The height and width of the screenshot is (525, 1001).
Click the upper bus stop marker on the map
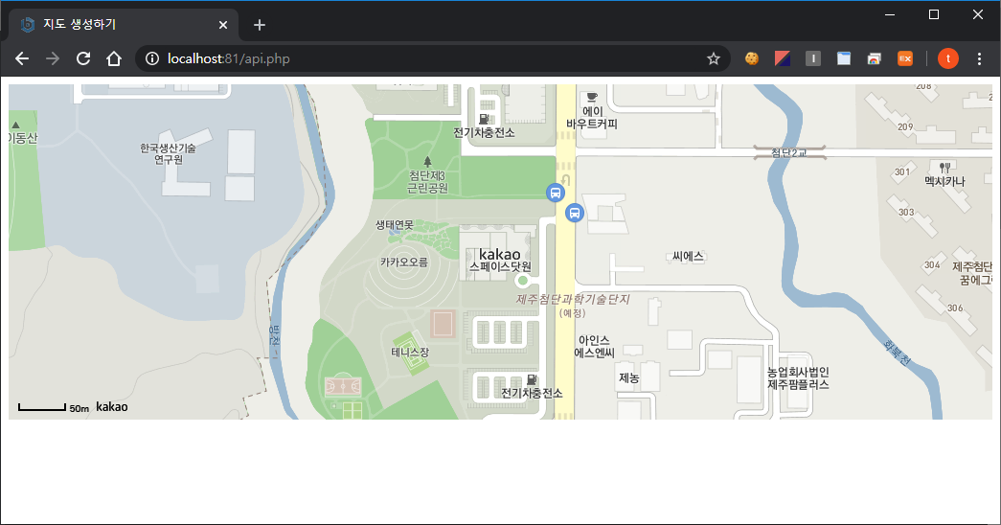(x=556, y=193)
